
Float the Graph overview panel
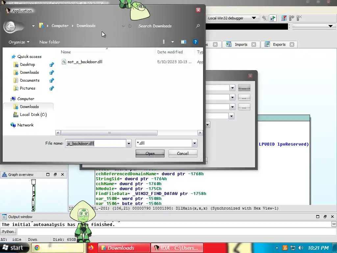tap(55, 175)
